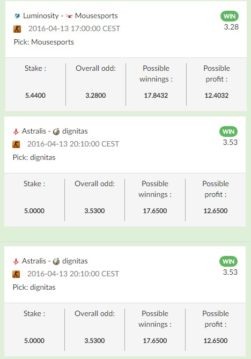Click the Luminosity team logo
The image size is (251, 359).
click(x=17, y=16)
